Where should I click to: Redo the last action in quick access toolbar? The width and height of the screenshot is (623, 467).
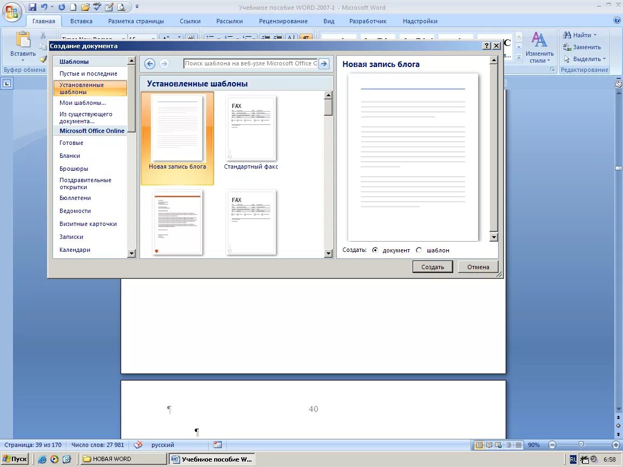[x=62, y=7]
